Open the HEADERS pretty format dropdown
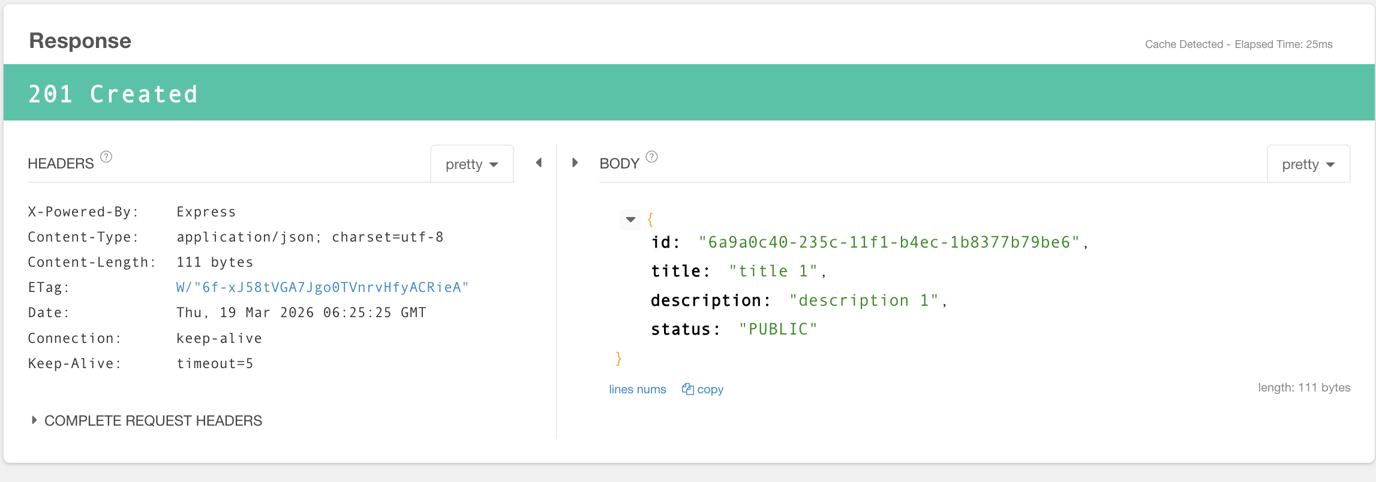This screenshot has width=1376, height=482. 471,164
